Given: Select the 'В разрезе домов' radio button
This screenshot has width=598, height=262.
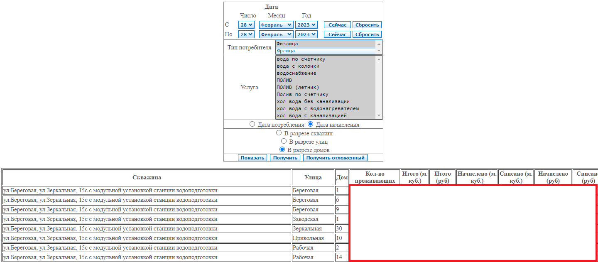Looking at the screenshot, I should point(282,149).
